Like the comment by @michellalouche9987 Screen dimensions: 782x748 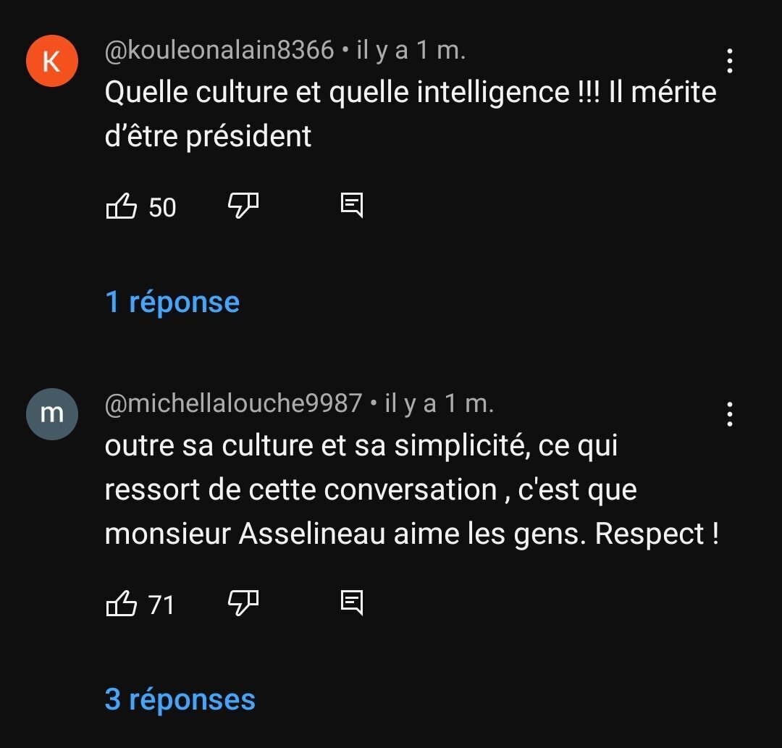[x=122, y=603]
